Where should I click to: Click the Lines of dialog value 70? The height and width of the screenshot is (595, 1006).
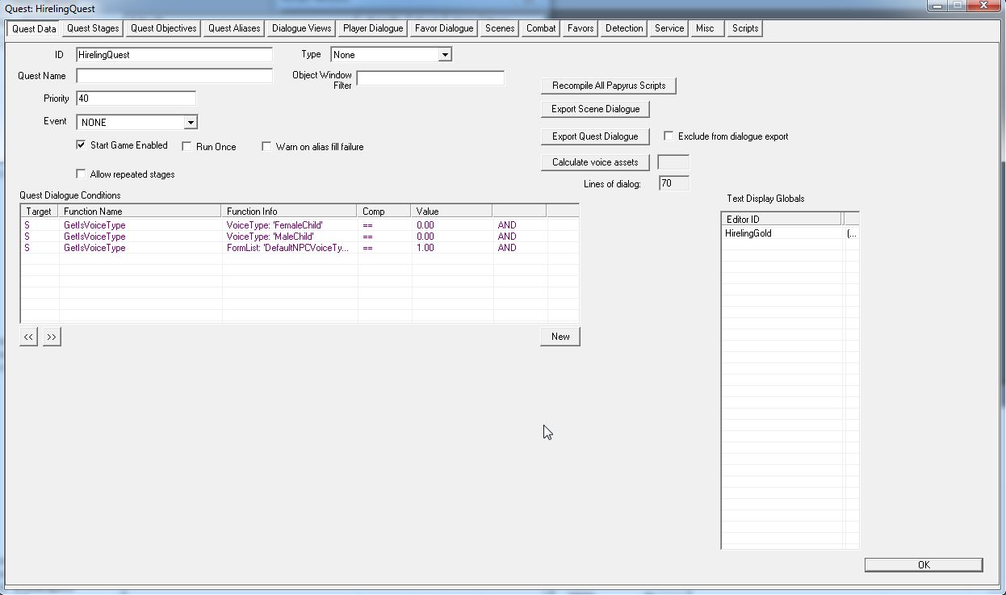[x=674, y=184]
